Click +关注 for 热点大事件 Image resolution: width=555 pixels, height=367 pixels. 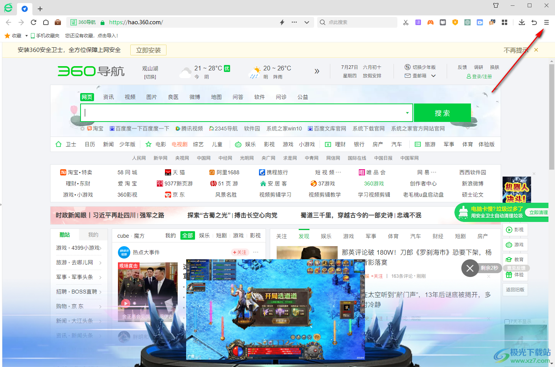240,252
